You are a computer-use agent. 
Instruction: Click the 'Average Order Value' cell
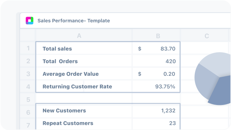tap(84, 74)
